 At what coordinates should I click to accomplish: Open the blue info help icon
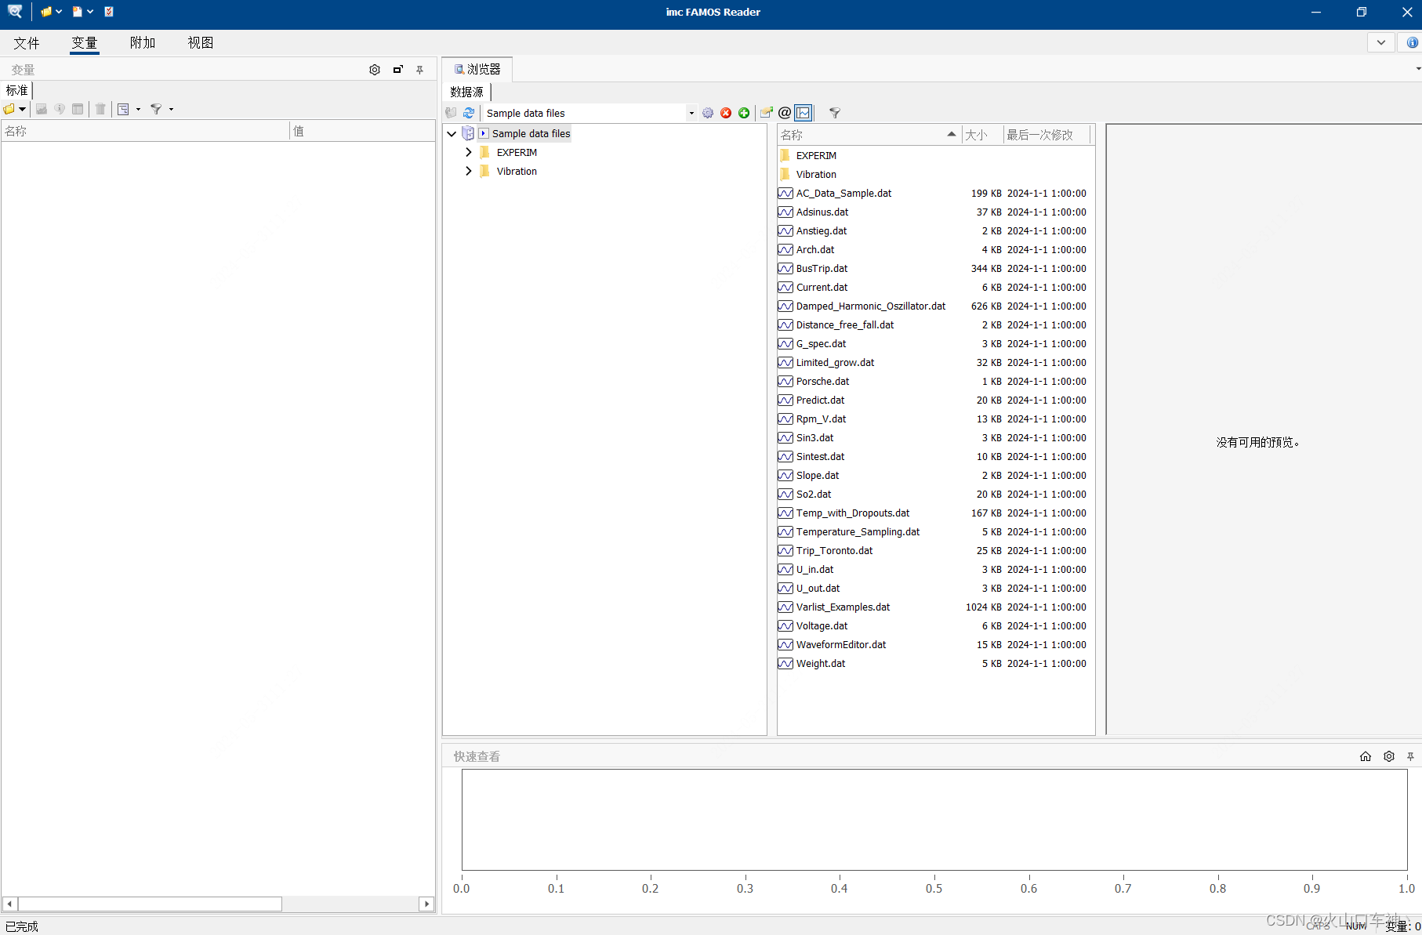pyautogui.click(x=1412, y=42)
